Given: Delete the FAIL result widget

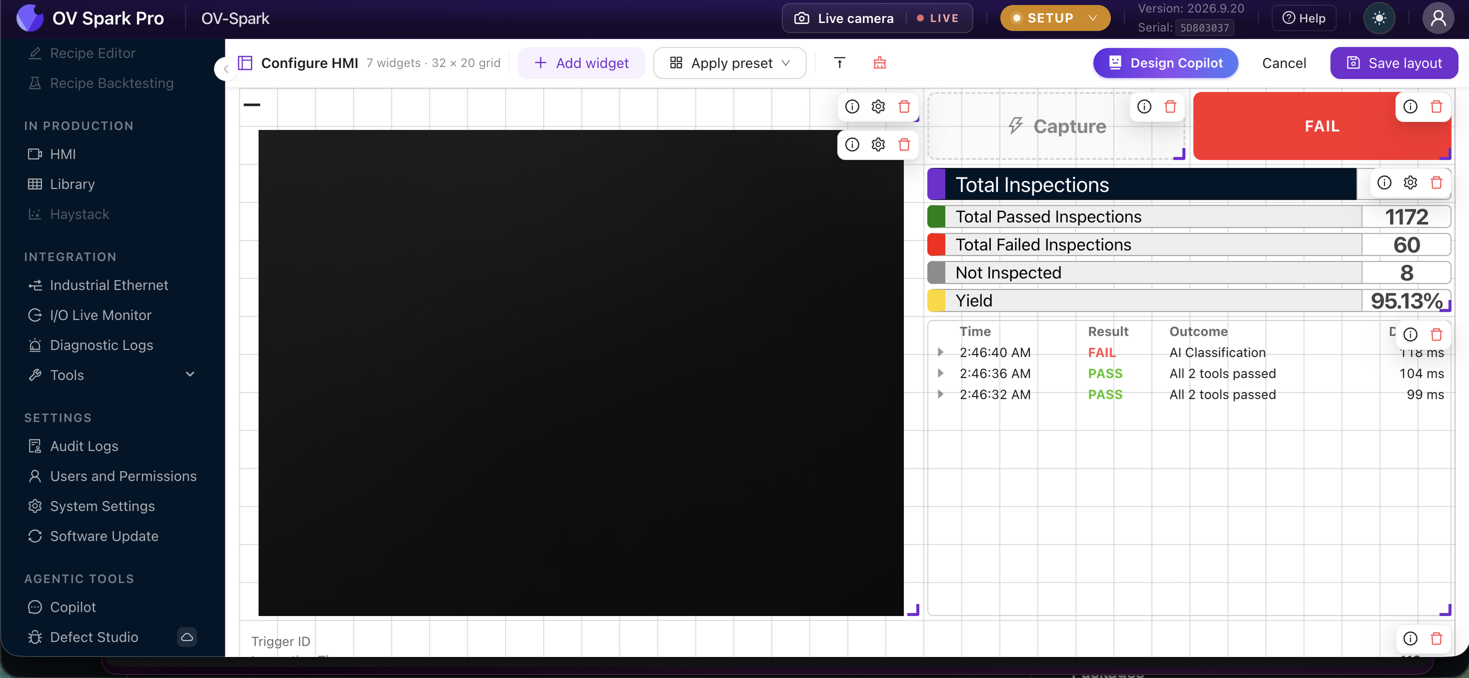Looking at the screenshot, I should 1436,106.
